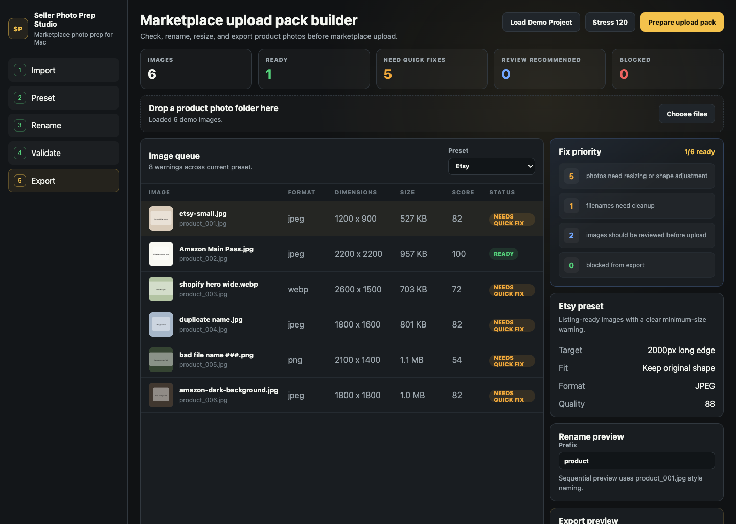Click photos need resizing priority item
Viewport: 736px width, 524px height.
pos(636,176)
